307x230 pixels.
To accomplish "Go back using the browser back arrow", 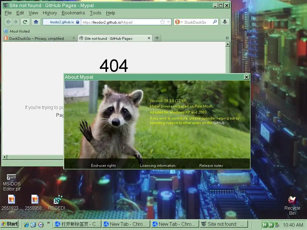I will pyautogui.click(x=8, y=22).
